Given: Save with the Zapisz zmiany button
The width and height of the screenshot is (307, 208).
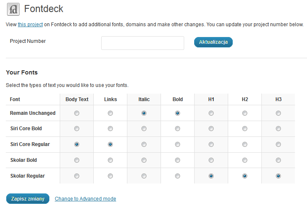Looking at the screenshot, I should tap(28, 199).
